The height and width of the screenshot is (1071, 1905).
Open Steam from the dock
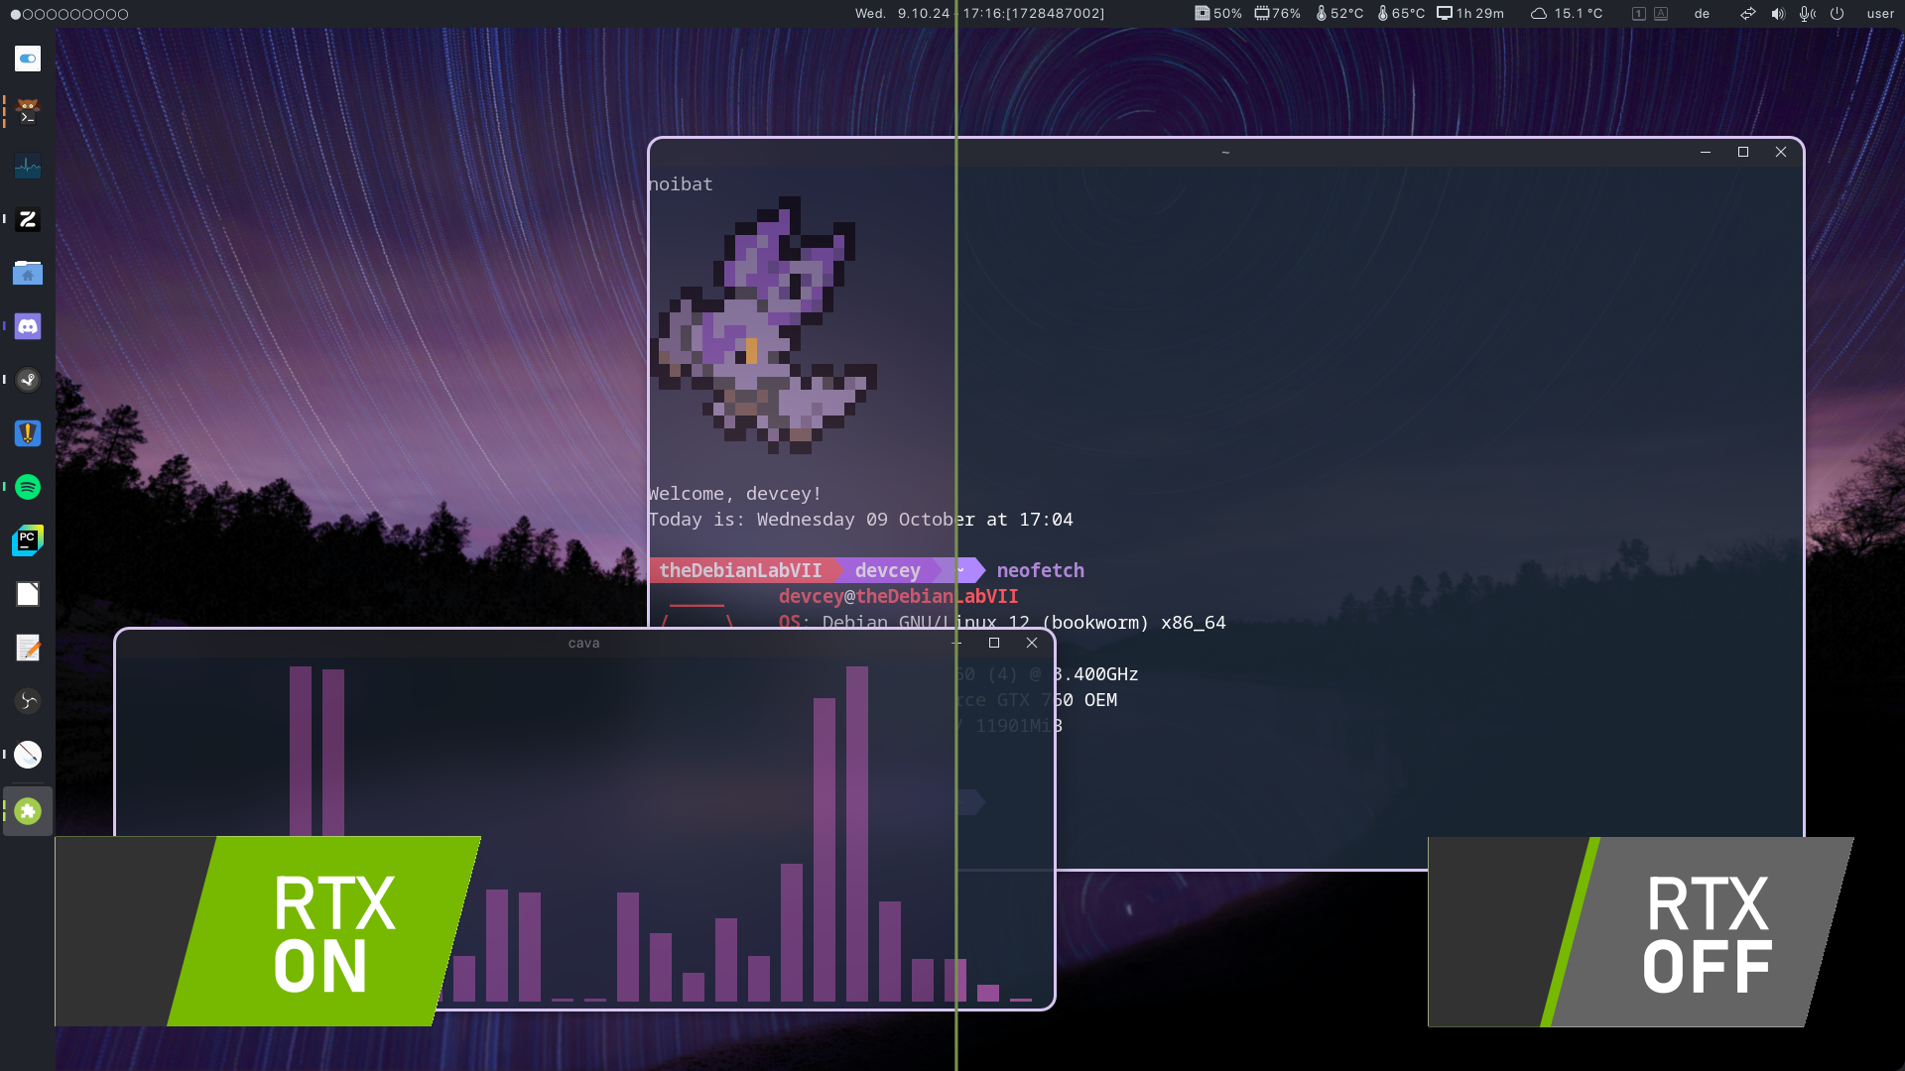(28, 380)
